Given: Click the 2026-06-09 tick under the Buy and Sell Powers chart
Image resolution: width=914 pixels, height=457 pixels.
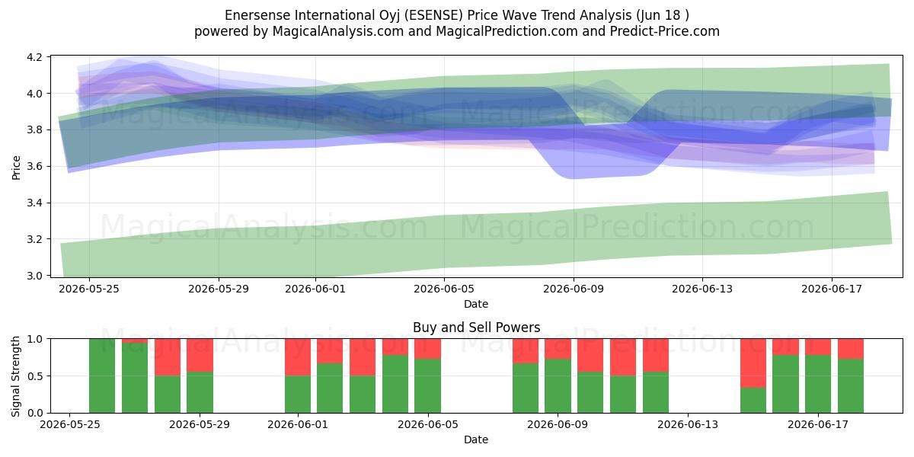Looking at the screenshot, I should (x=558, y=427).
